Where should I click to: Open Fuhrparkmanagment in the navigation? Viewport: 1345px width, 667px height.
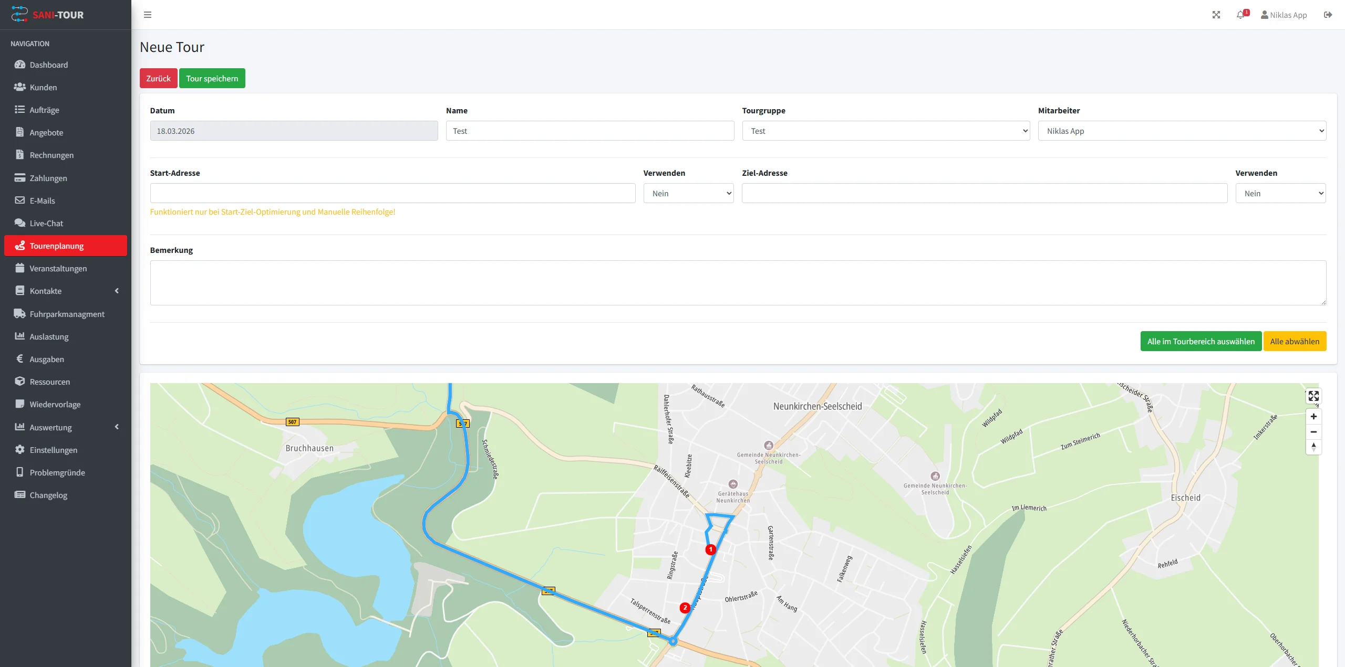(67, 314)
